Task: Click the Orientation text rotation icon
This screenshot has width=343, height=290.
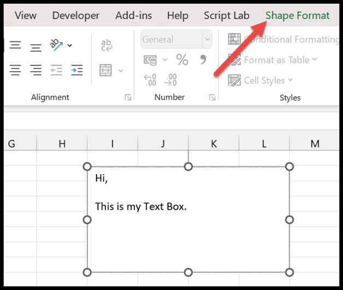Action: pyautogui.click(x=56, y=45)
